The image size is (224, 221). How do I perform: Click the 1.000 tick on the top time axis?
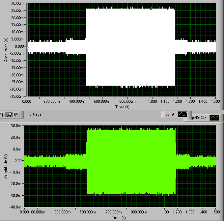coord(153,101)
